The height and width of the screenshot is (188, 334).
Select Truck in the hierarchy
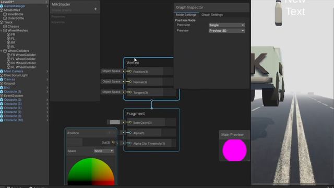[8, 22]
